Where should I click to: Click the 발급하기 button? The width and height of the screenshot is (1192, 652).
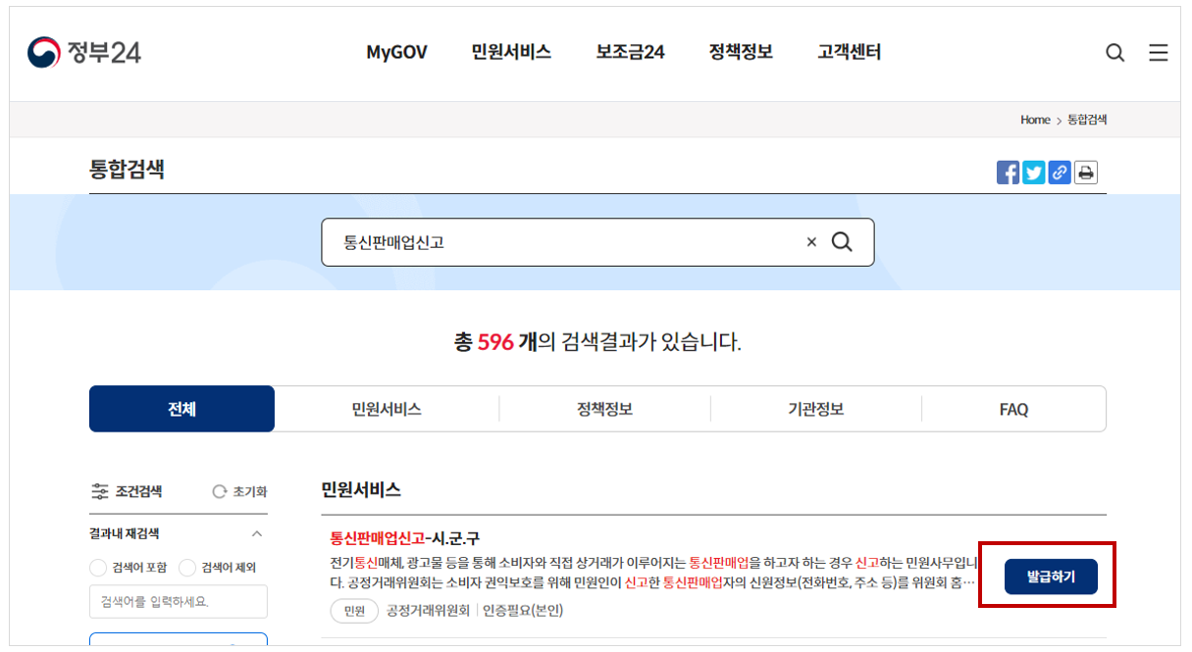tap(1050, 577)
